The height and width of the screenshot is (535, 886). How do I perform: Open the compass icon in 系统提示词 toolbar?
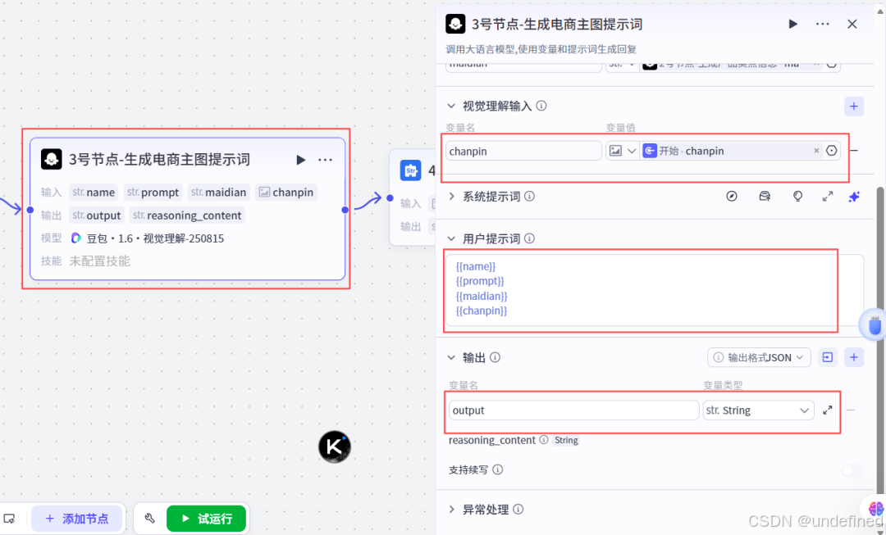(x=732, y=197)
